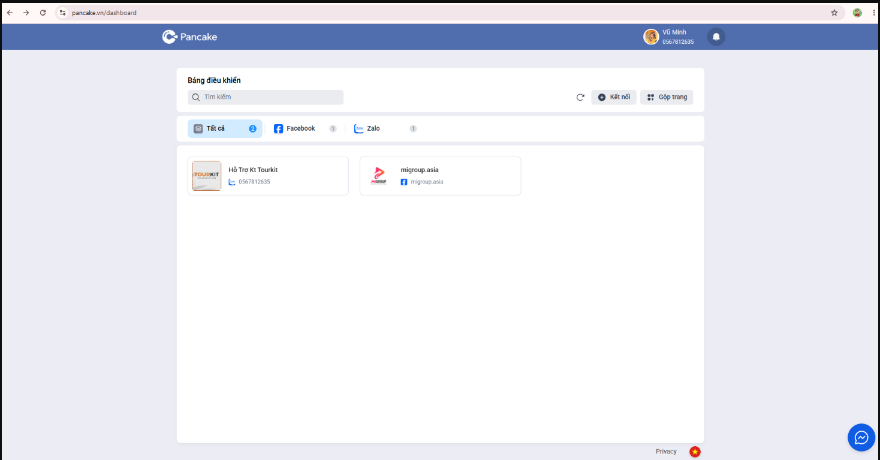
Task: Switch to the Facebook tab
Action: click(305, 128)
